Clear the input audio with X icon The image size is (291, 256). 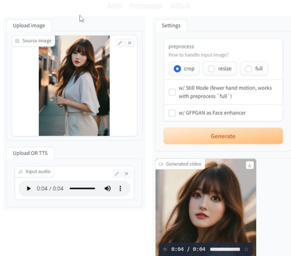pos(127,173)
